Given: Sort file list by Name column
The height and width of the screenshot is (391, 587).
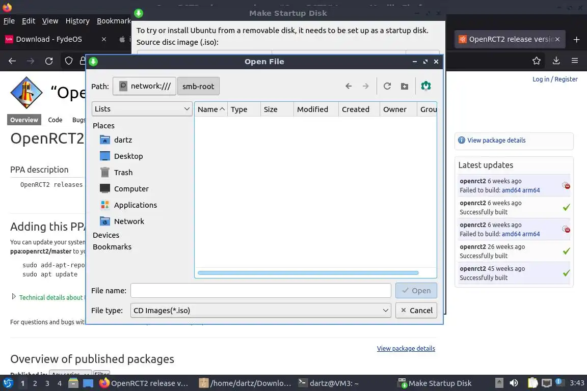Looking at the screenshot, I should (211, 109).
